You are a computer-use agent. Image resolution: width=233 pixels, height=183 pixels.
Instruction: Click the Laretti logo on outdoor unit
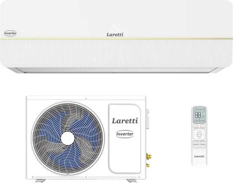[125, 121]
